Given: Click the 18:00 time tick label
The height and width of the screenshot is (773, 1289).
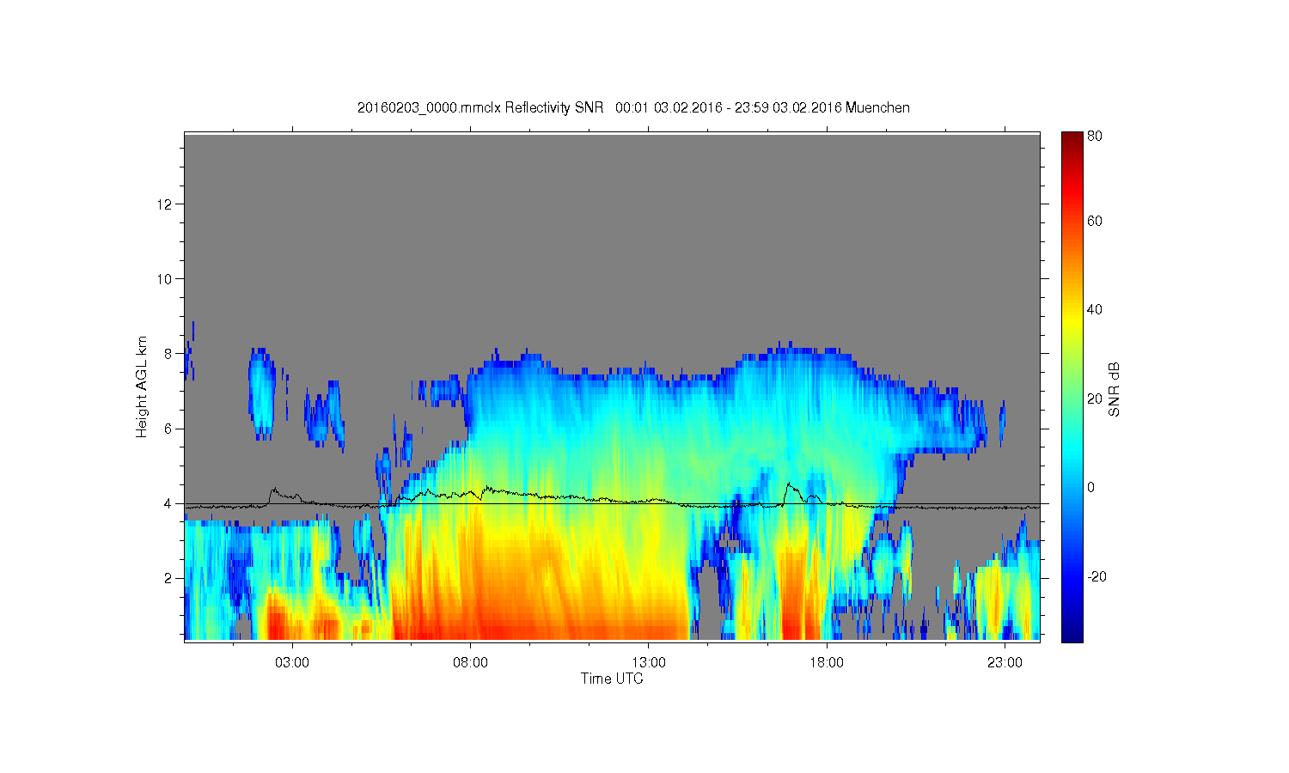Looking at the screenshot, I should 827,663.
